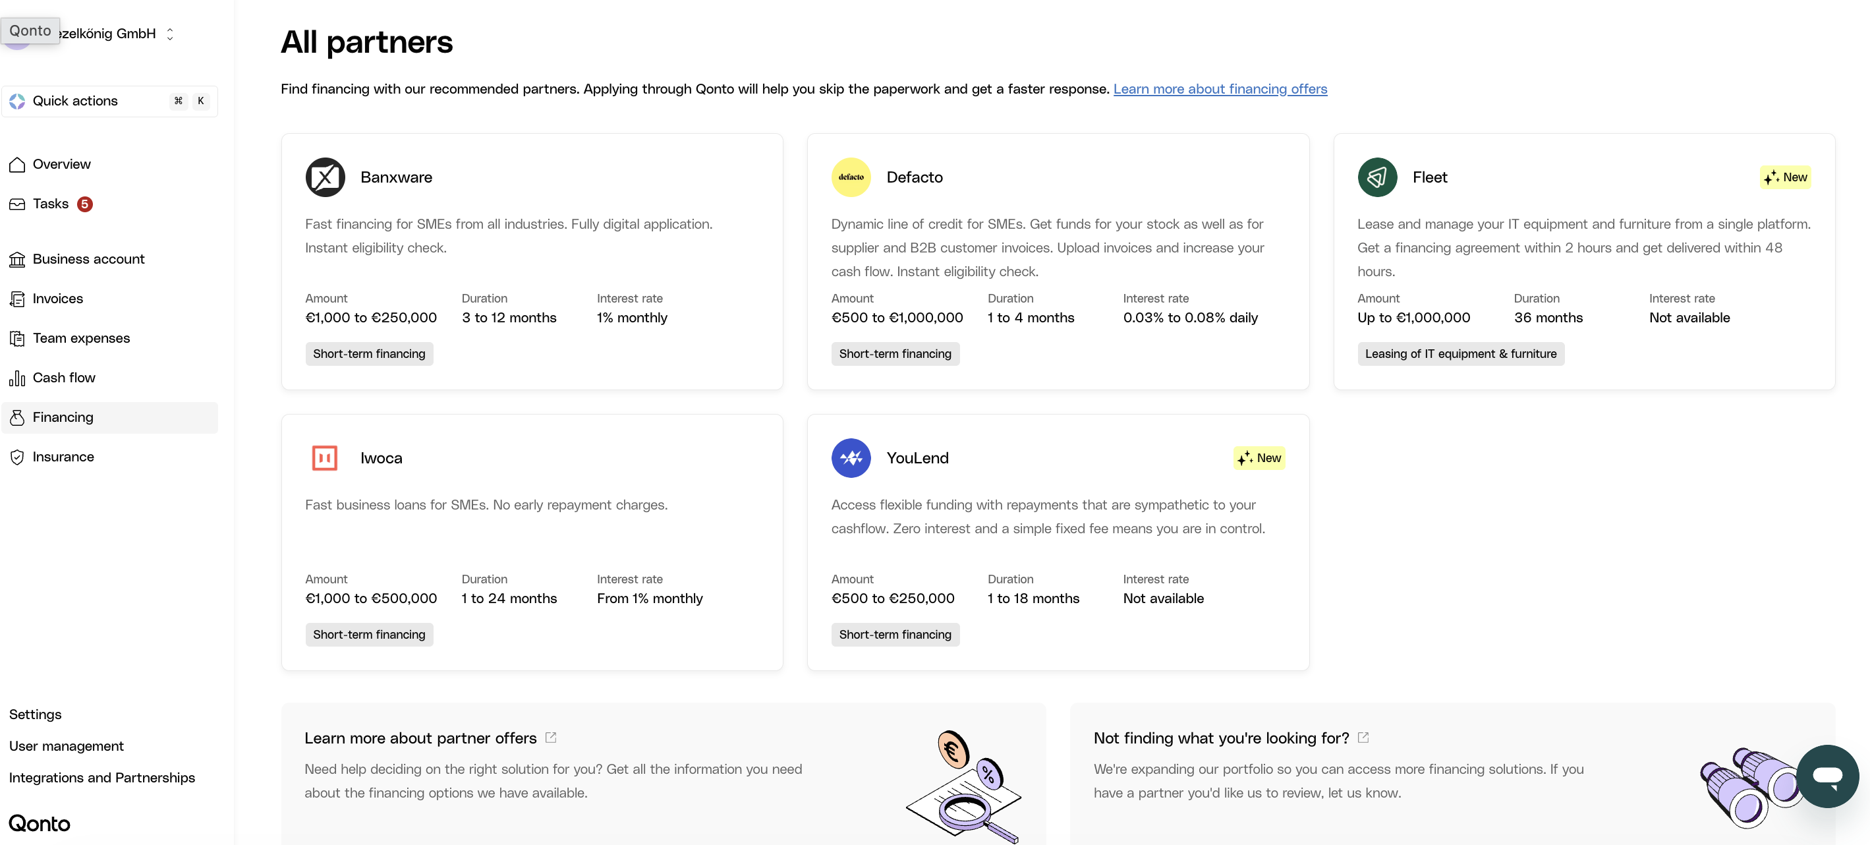Follow 'Learn more about financing offers' link
The height and width of the screenshot is (845, 1870).
(1220, 89)
